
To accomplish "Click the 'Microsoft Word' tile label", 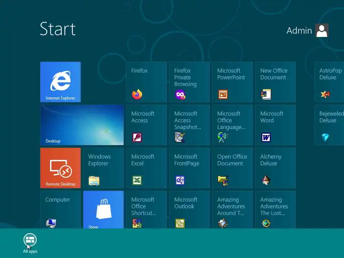I will click(271, 117).
